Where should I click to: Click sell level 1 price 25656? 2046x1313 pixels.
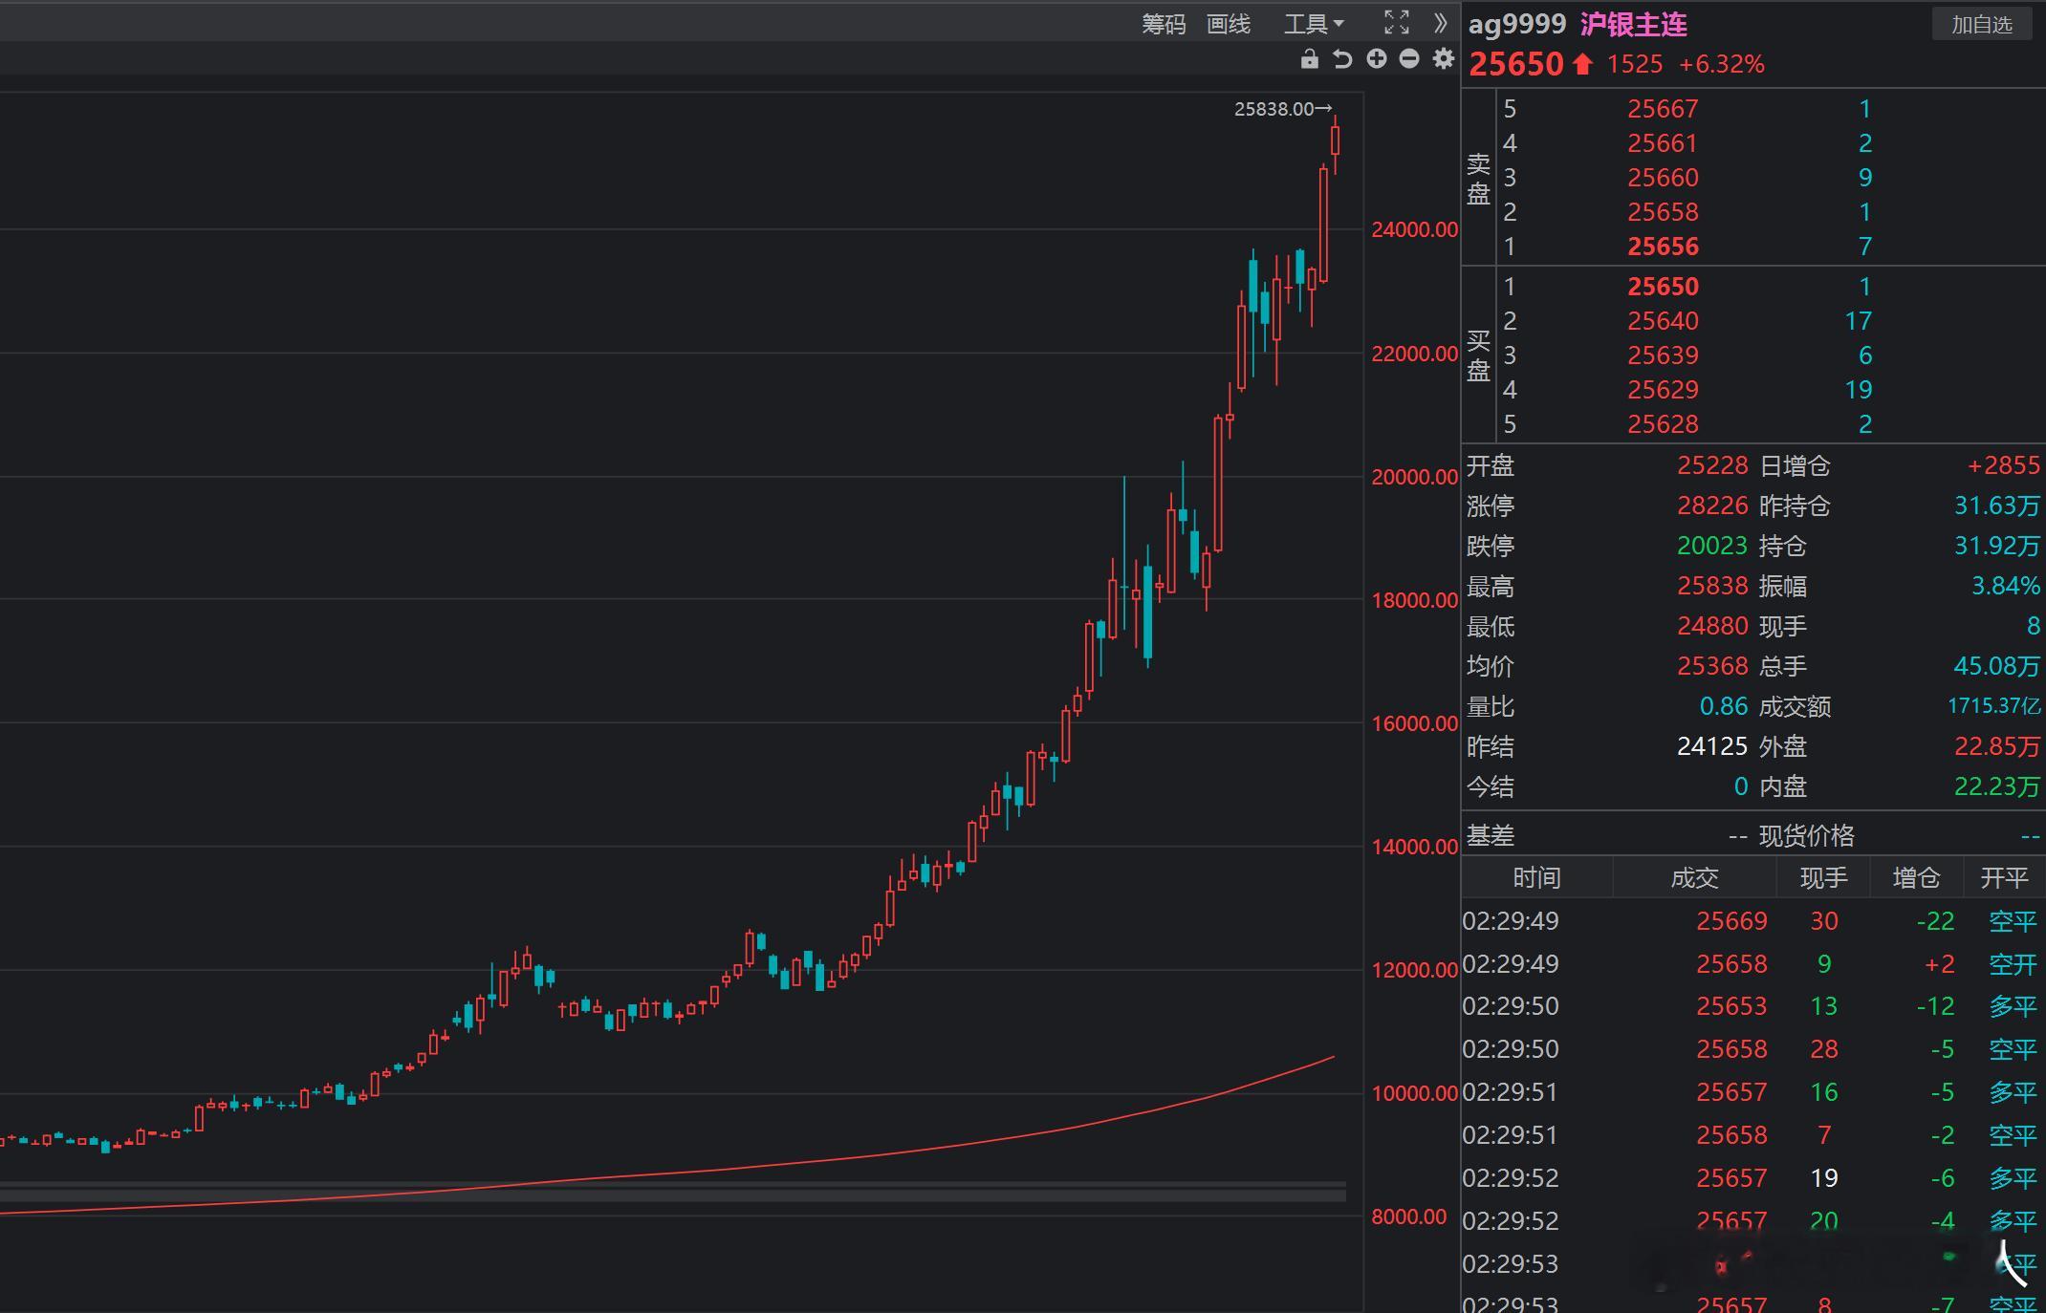(1663, 247)
